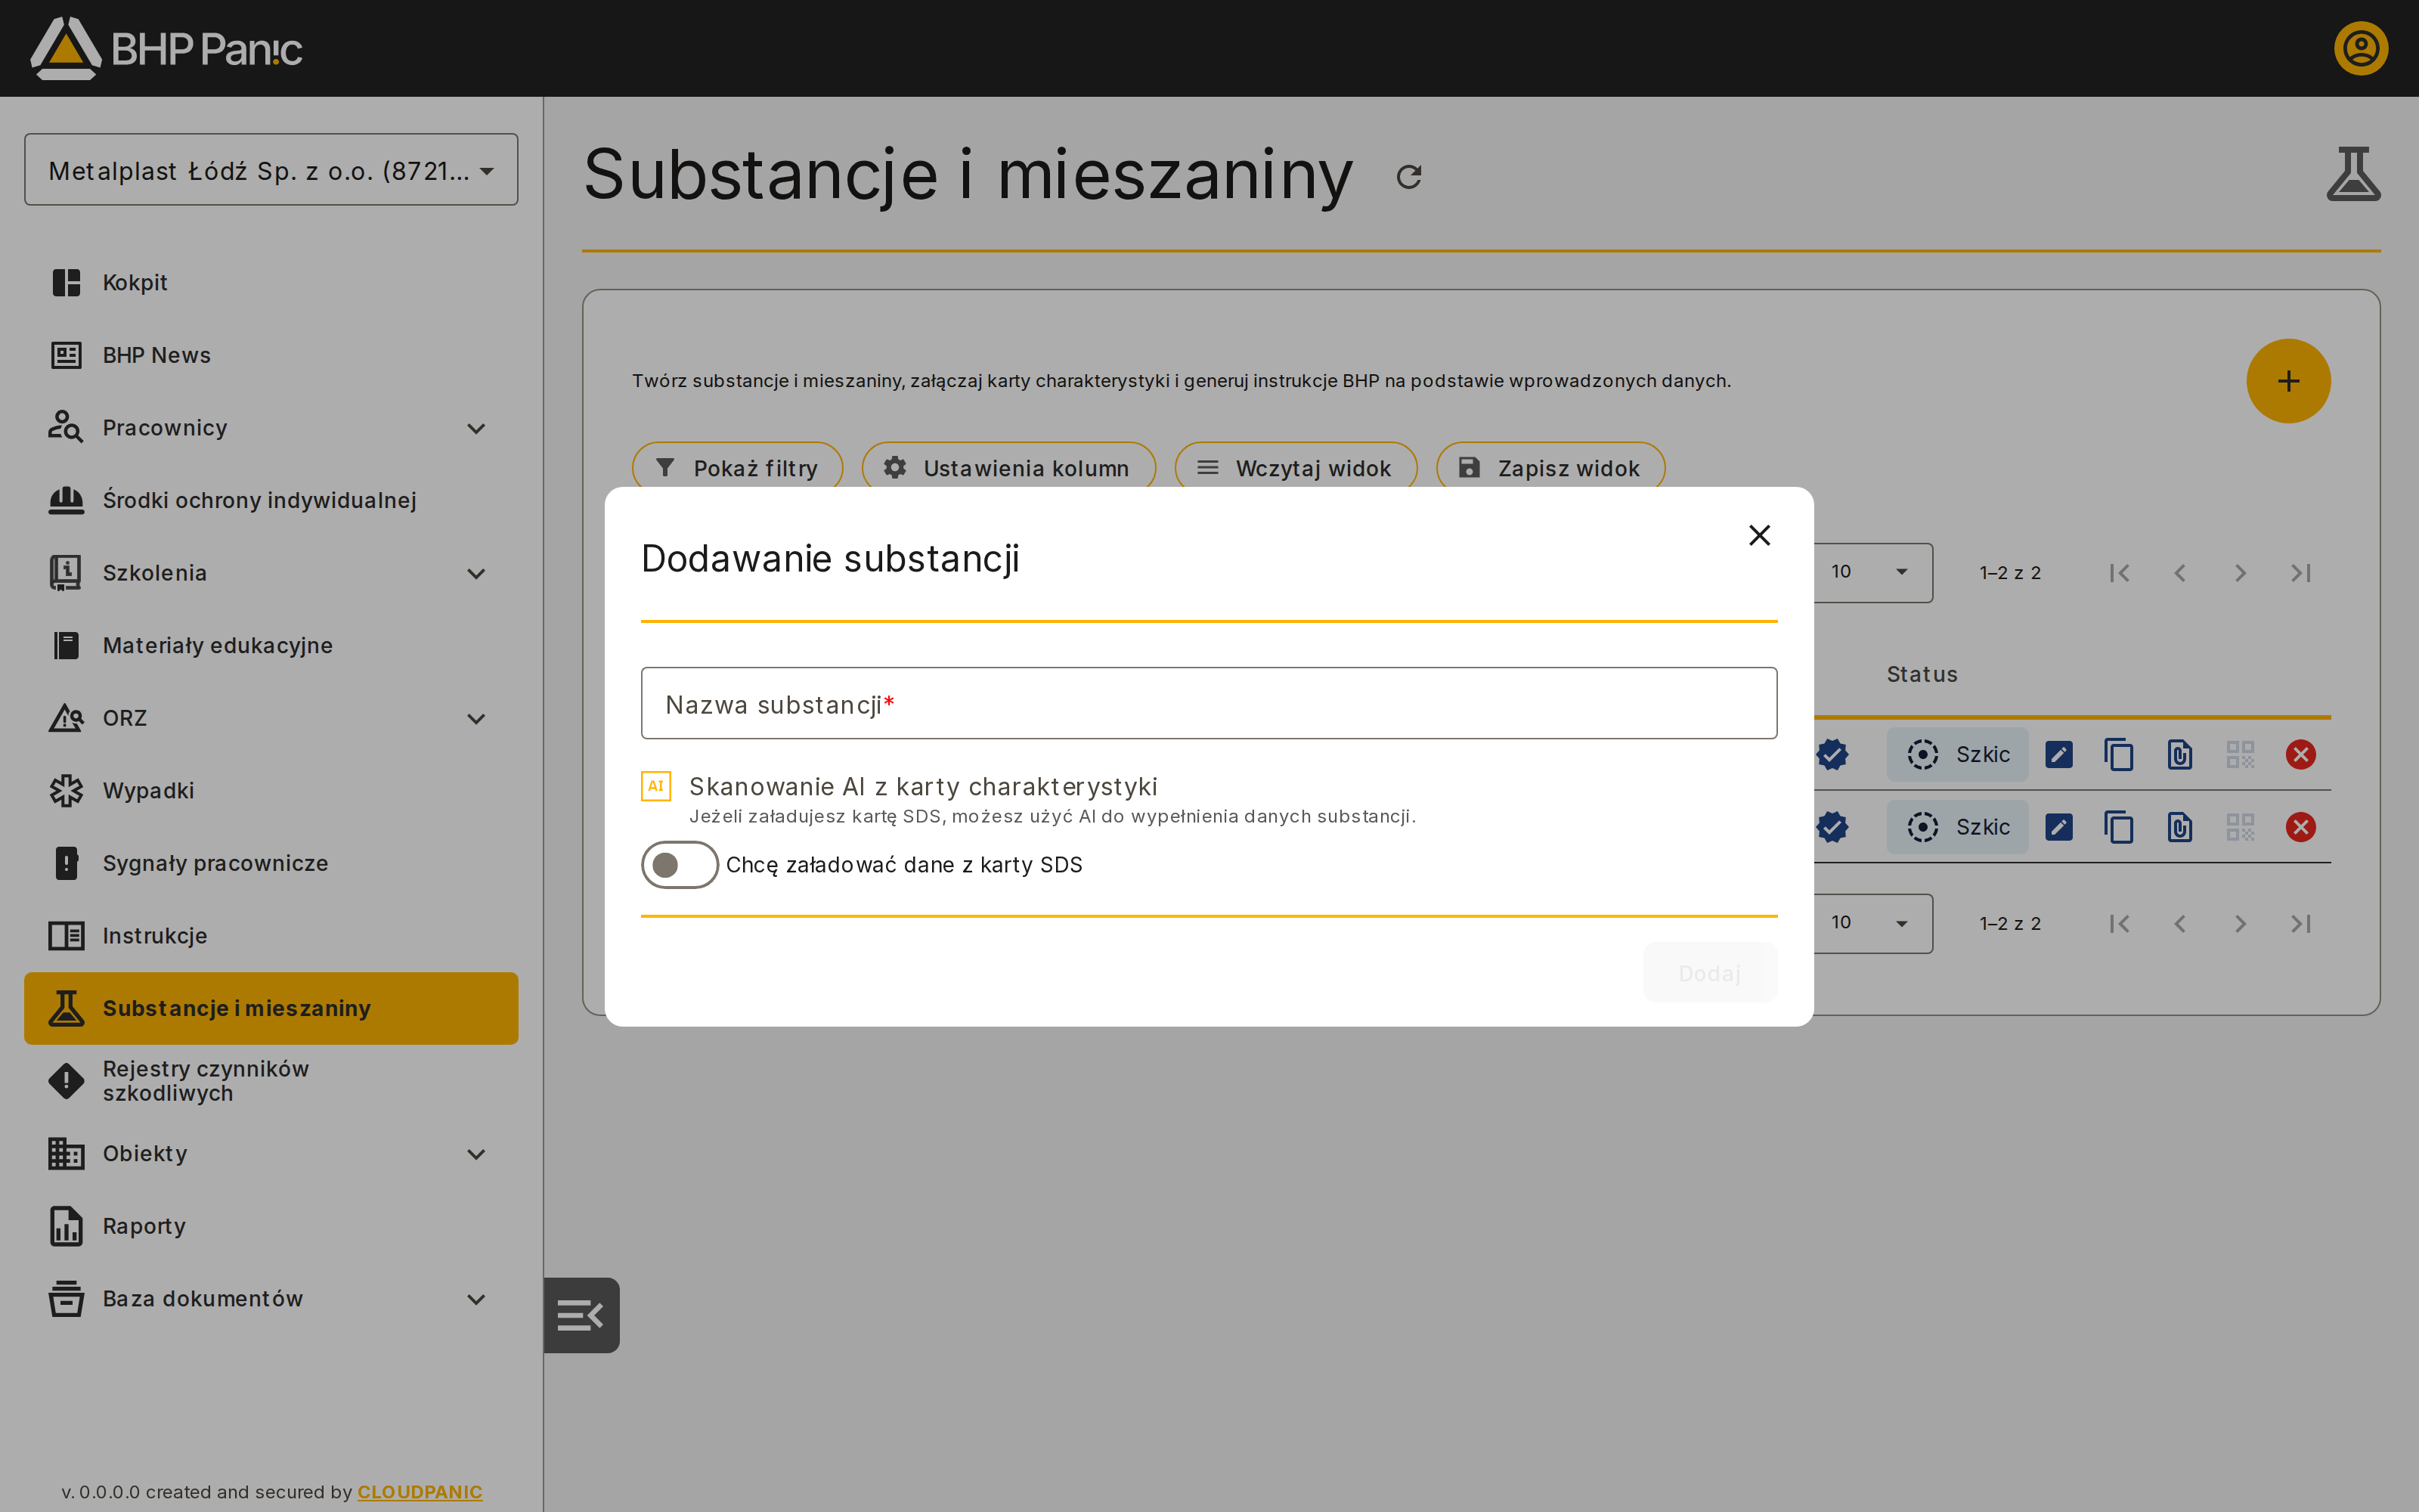
Task: Click the copy icon in second row
Action: [2118, 827]
